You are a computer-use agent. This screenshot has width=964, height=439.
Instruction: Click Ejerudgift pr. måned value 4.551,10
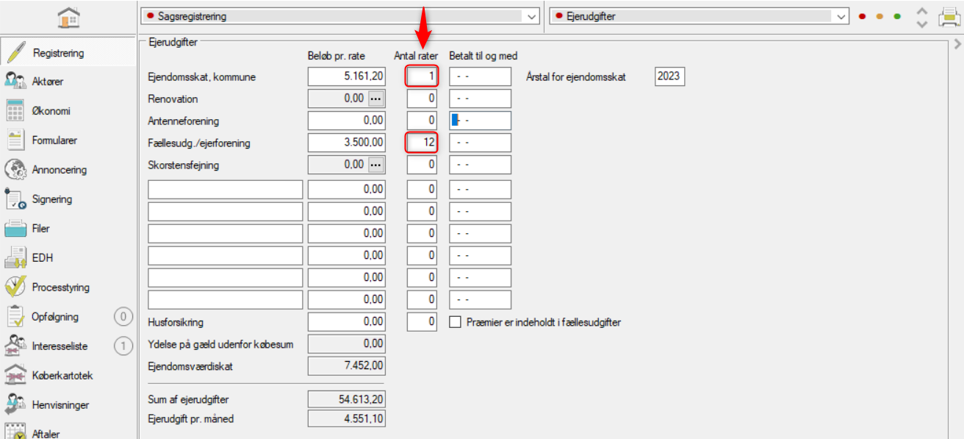pyautogui.click(x=347, y=418)
